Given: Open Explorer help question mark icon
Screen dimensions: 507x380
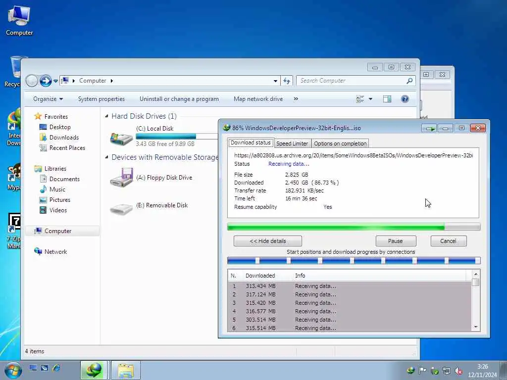Looking at the screenshot, I should pos(405,99).
